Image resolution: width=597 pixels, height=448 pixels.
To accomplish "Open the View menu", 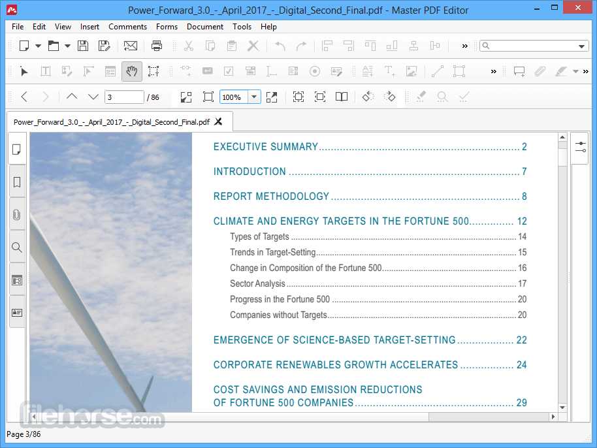I will (x=63, y=27).
